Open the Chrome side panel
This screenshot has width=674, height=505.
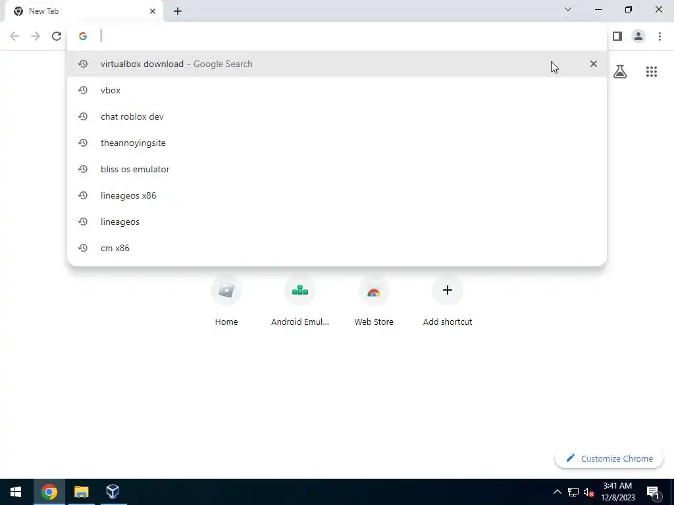(617, 36)
